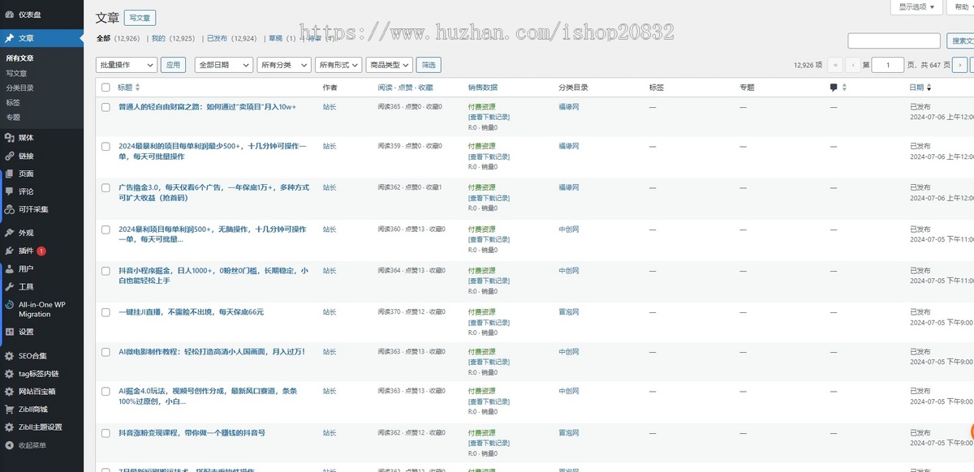Screen dimensions: 974x472
Task: Click 查看下载记录 link in first post row
Action: (489, 117)
